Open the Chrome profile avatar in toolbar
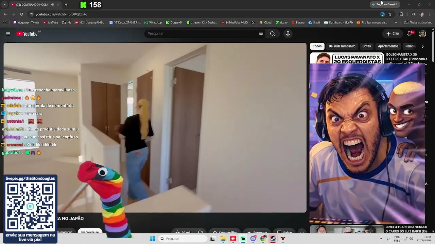 (x=422, y=14)
